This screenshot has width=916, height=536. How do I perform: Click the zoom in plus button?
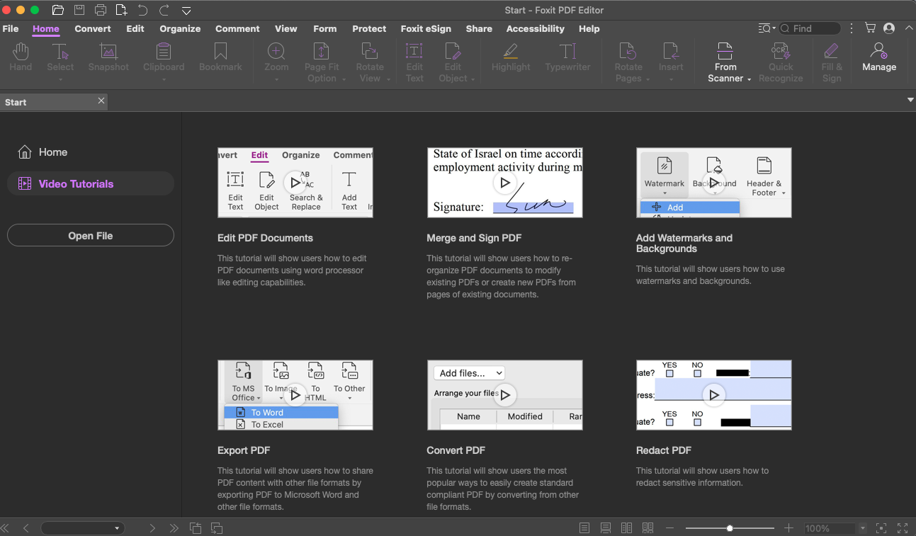pos(788,528)
